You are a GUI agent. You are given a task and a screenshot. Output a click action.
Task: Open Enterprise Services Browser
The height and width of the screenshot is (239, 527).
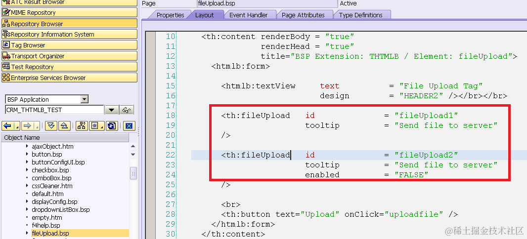pos(69,78)
